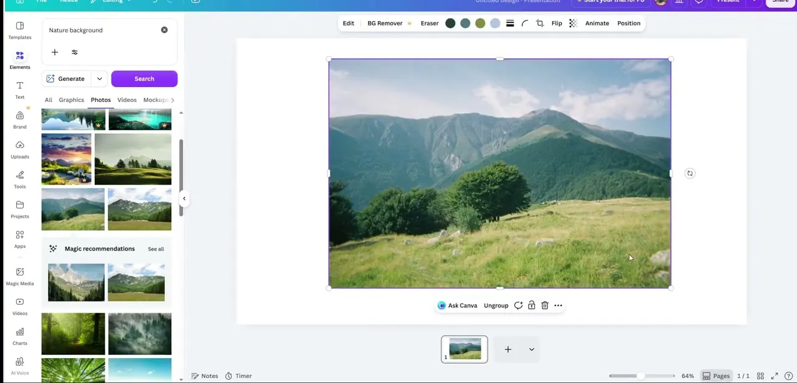Pick the light blue color swatch
797x383 pixels.
[495, 24]
